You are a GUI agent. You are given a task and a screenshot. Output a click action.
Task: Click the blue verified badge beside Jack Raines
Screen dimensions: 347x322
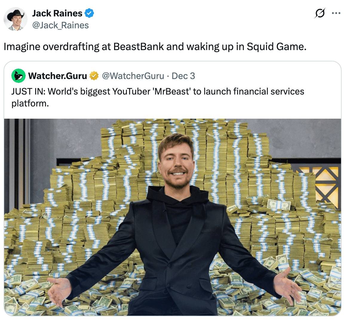[89, 13]
